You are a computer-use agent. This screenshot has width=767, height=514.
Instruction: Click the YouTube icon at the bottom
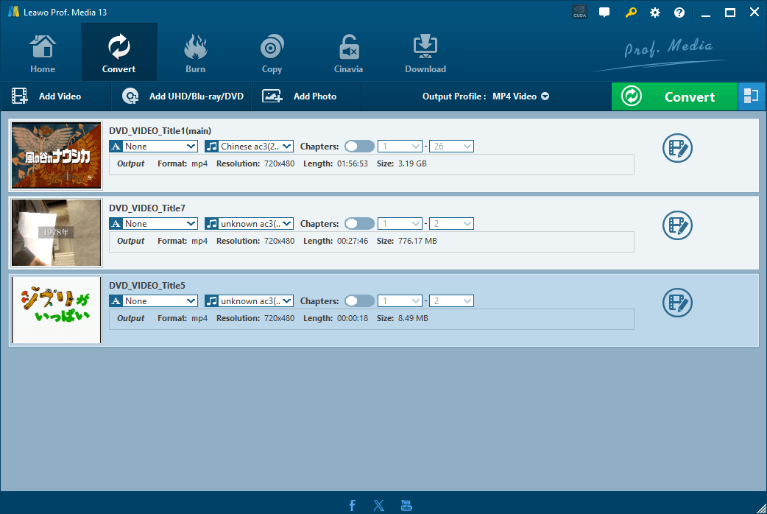tap(406, 505)
